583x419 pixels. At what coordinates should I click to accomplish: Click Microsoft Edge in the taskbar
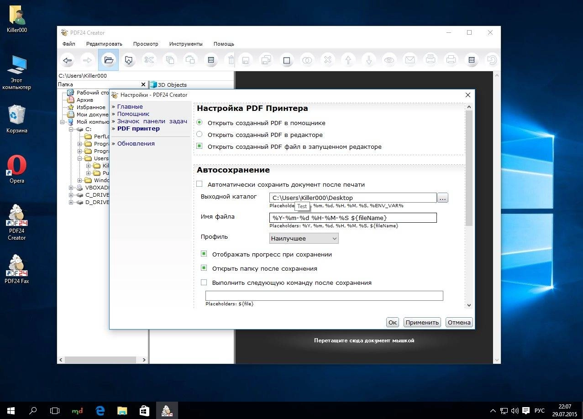(100, 410)
